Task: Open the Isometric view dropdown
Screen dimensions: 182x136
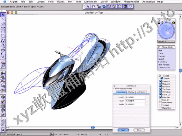Action: click(166, 41)
